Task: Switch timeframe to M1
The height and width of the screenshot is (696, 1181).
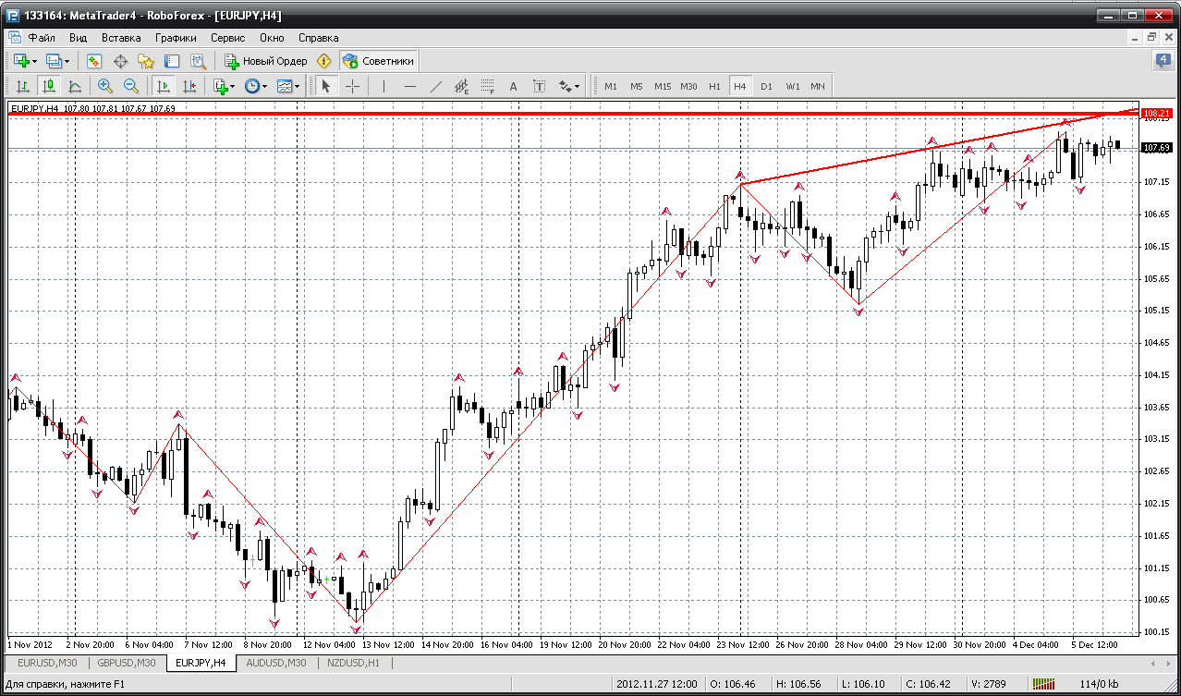Action: tap(611, 86)
